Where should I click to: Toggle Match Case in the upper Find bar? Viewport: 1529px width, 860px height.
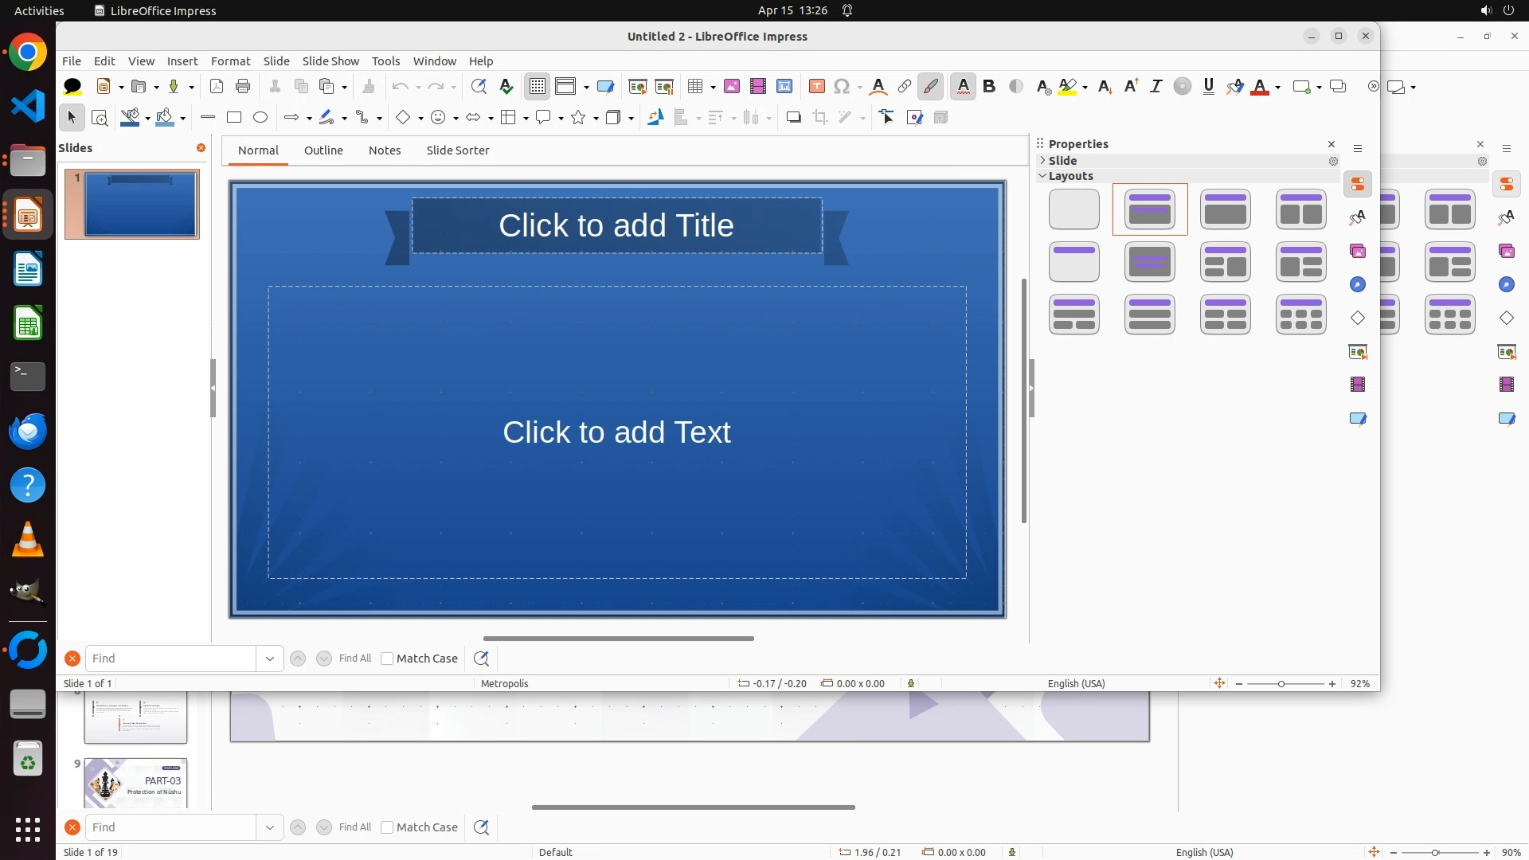(387, 659)
